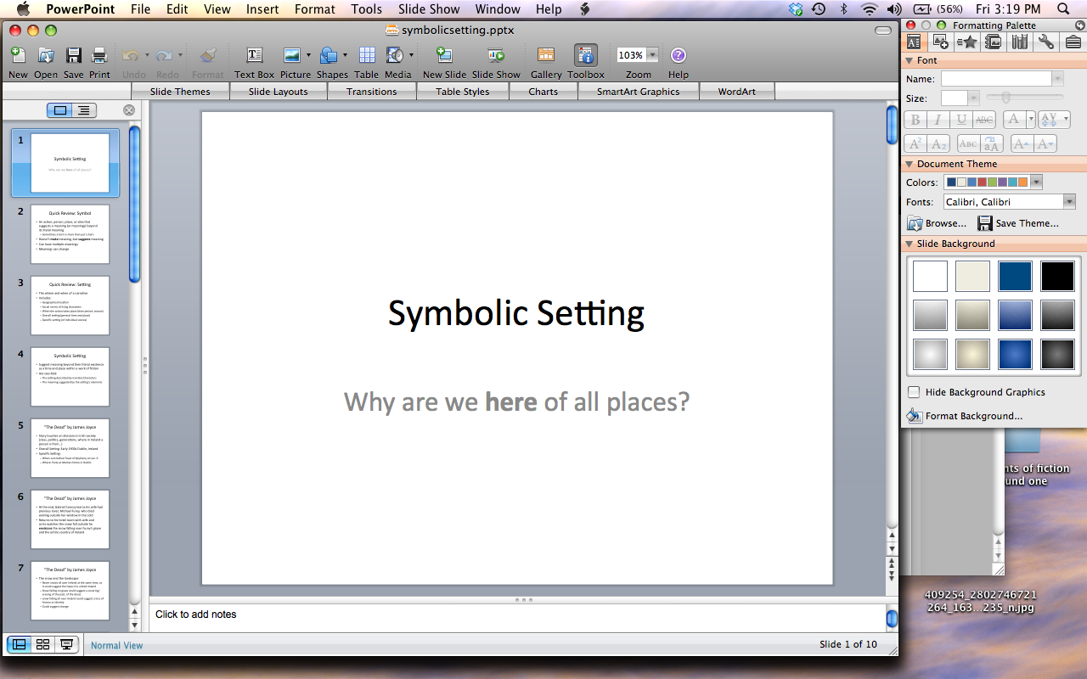Screen dimensions: 1087x679
Task: Open the Fonts theme dropdown
Action: pos(1069,202)
